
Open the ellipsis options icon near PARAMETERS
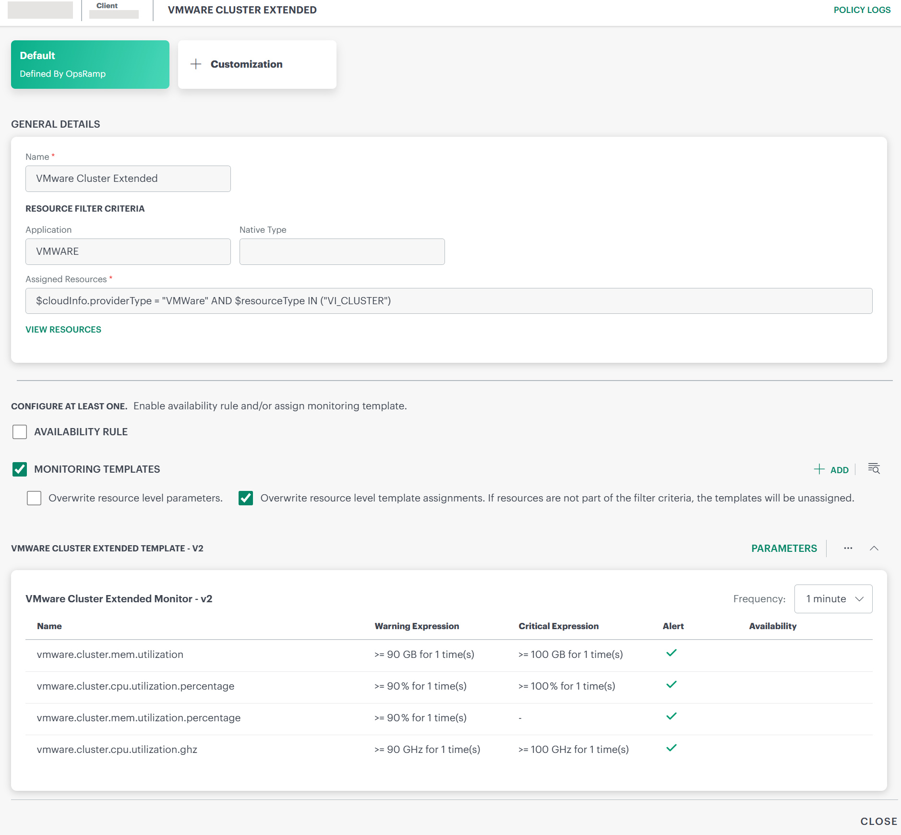click(848, 548)
